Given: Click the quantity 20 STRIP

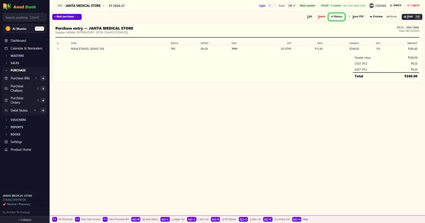Looking at the screenshot, I should pyautogui.click(x=286, y=49).
